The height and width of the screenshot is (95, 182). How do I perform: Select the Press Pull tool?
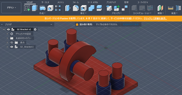(x=68, y=8)
